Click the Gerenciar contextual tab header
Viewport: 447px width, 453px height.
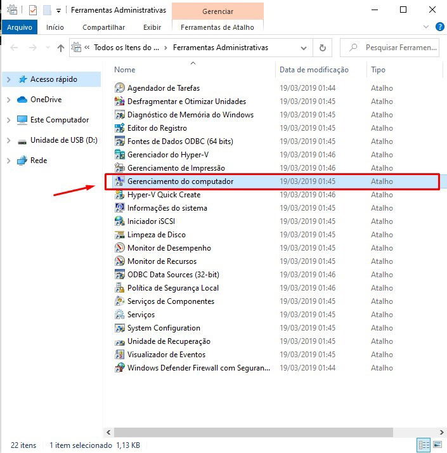(x=217, y=11)
